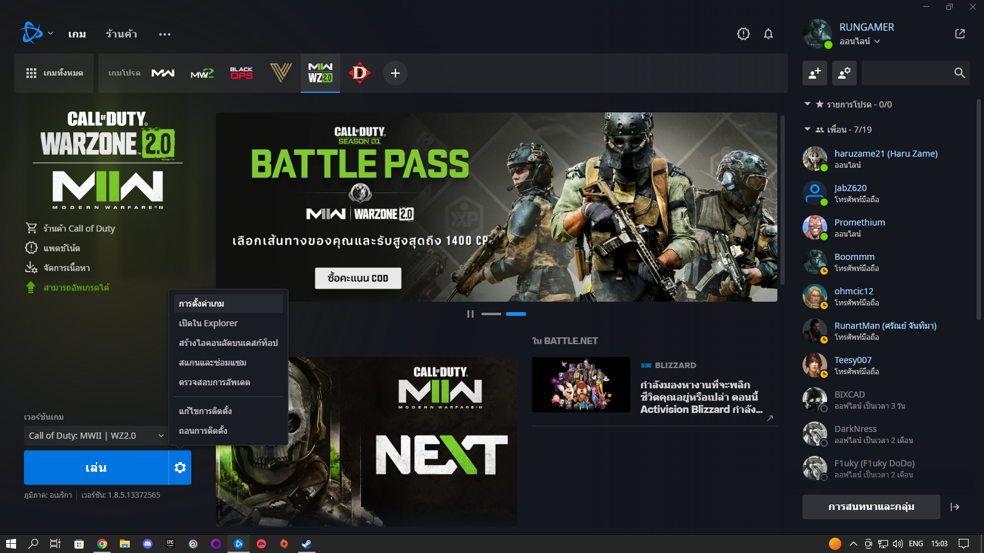The height and width of the screenshot is (553, 984).
Task: Go to the second carousel slide indicator
Action: point(516,314)
